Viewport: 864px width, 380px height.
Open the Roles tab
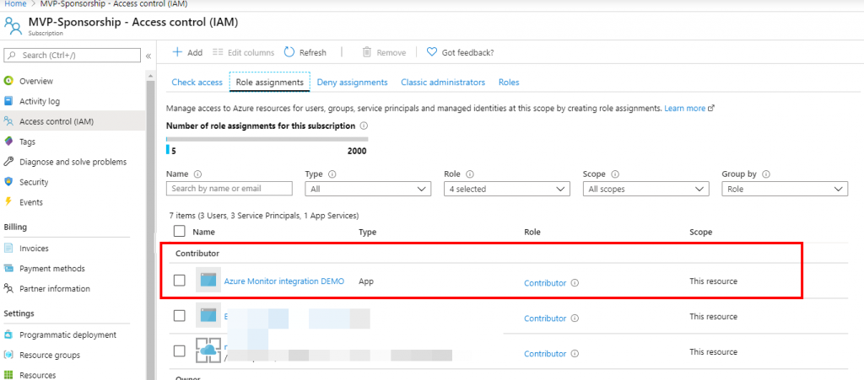[509, 82]
